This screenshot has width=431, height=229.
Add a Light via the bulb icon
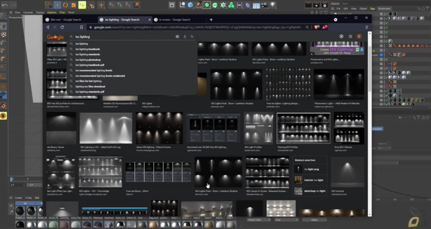coord(273,5)
